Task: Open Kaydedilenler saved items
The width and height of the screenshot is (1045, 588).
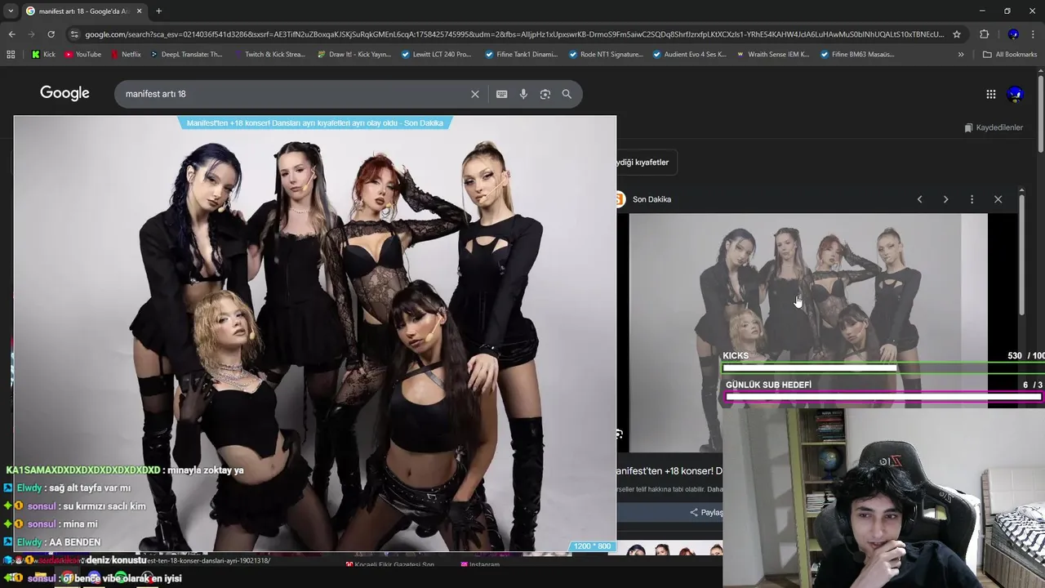Action: click(994, 127)
